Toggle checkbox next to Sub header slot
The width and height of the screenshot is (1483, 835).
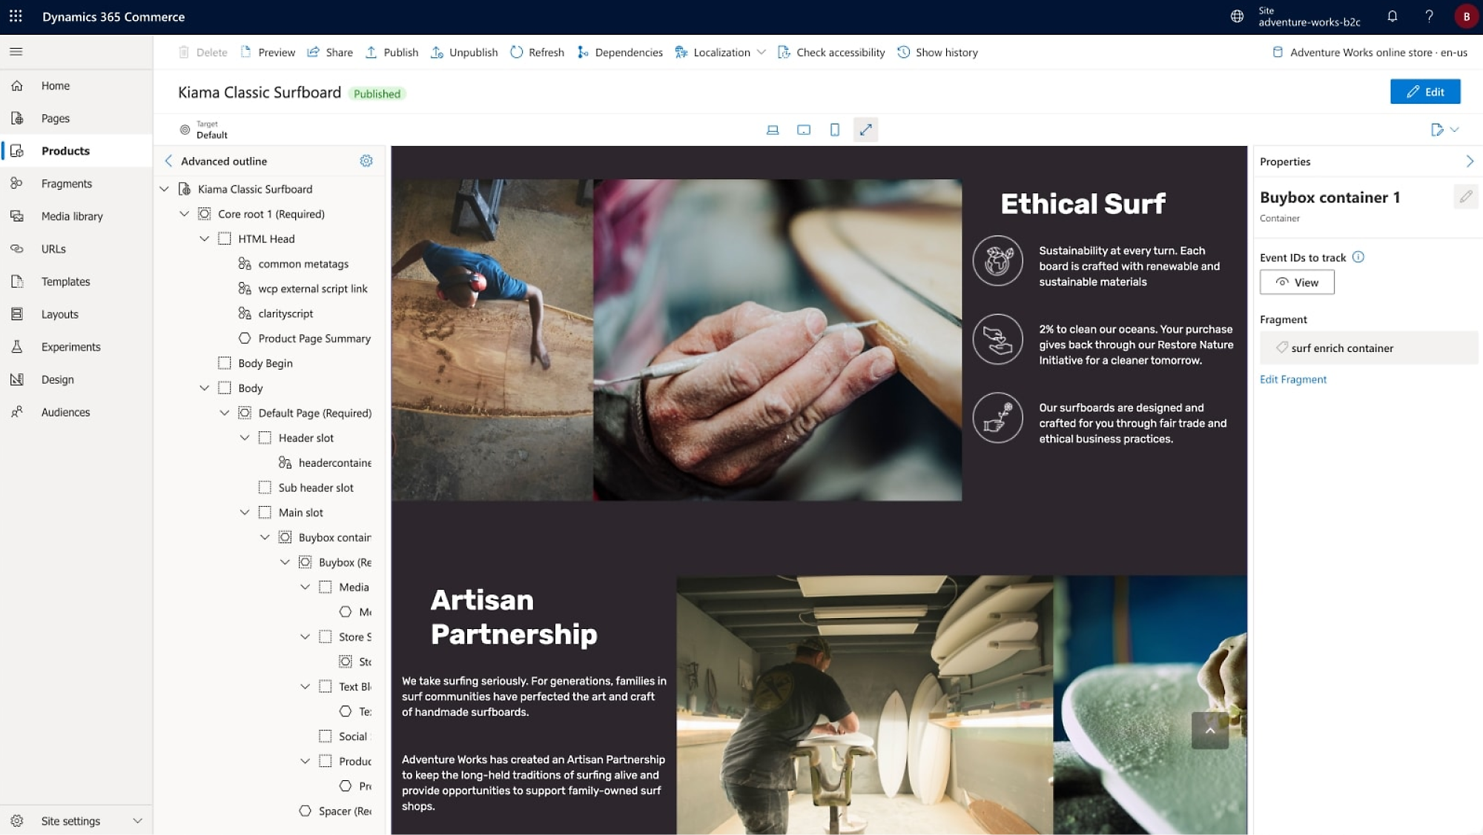pos(265,487)
